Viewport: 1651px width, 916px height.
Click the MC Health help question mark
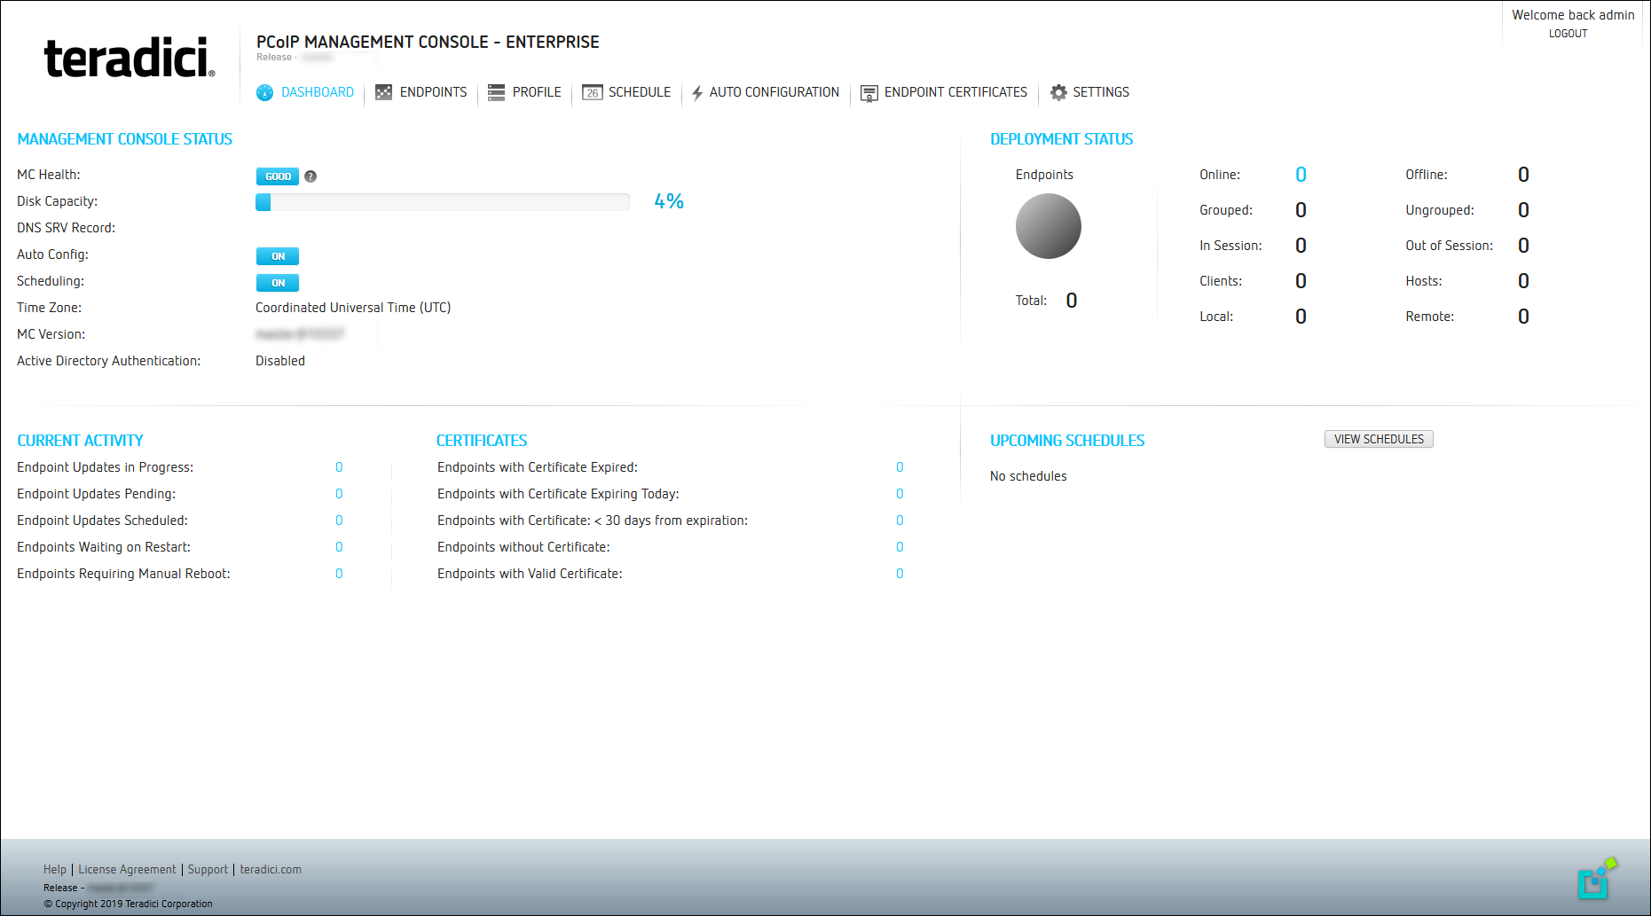point(311,176)
